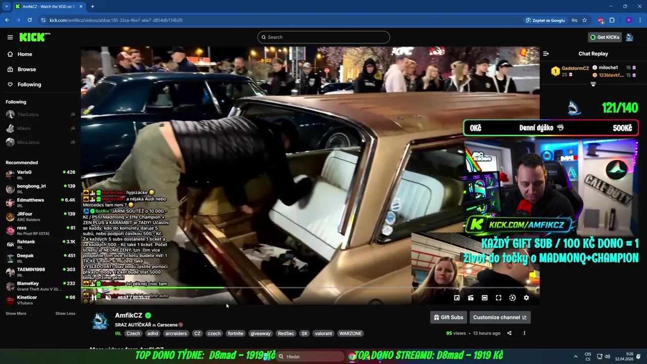Click Zeptat se Googlu button

tap(545, 20)
